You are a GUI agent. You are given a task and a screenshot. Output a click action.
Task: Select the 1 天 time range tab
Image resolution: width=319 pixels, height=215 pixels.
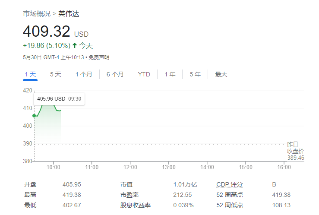(30, 74)
